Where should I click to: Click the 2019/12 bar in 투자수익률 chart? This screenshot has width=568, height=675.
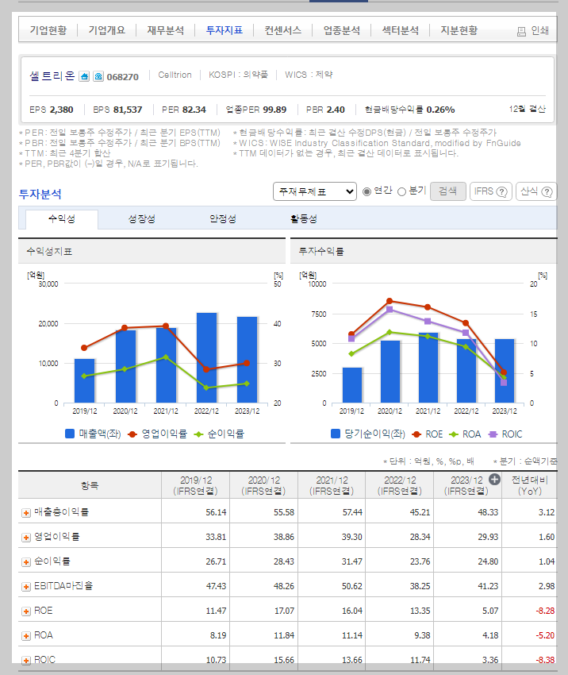click(352, 385)
